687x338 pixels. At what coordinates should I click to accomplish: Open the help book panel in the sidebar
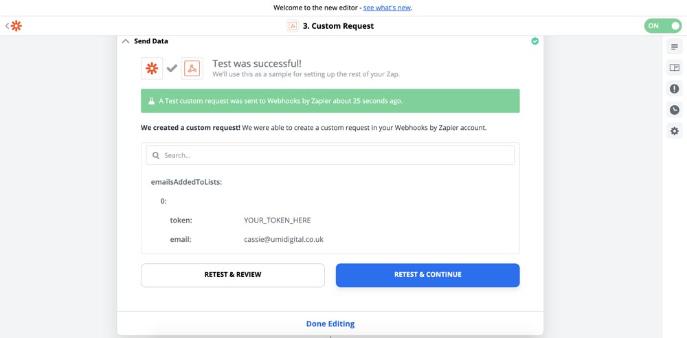pos(674,68)
